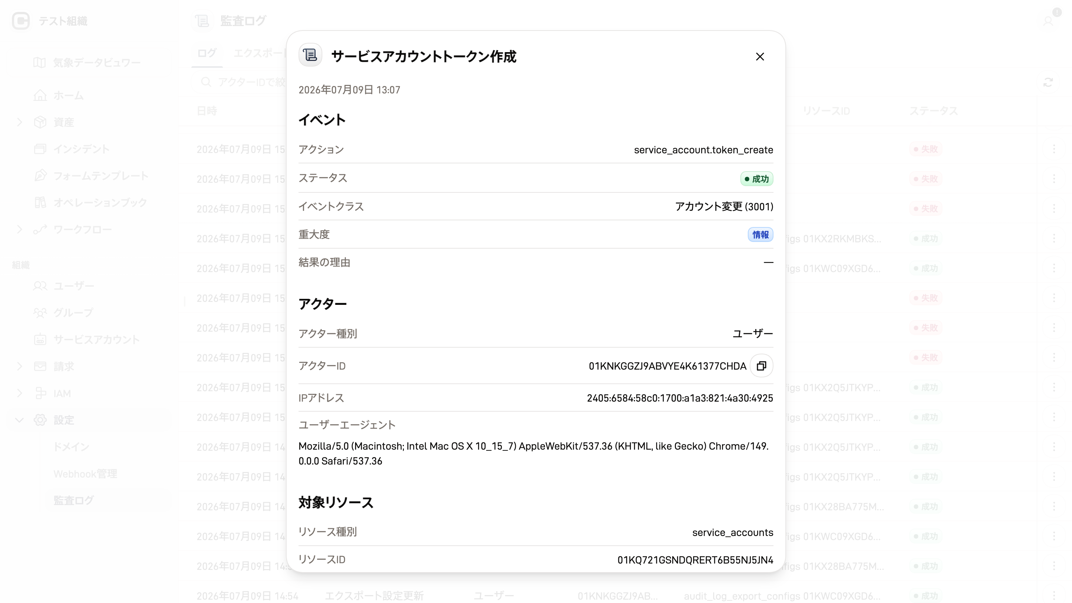This screenshot has width=1072, height=603.
Task: Open インシデント in the sidebar
Action: point(82,149)
